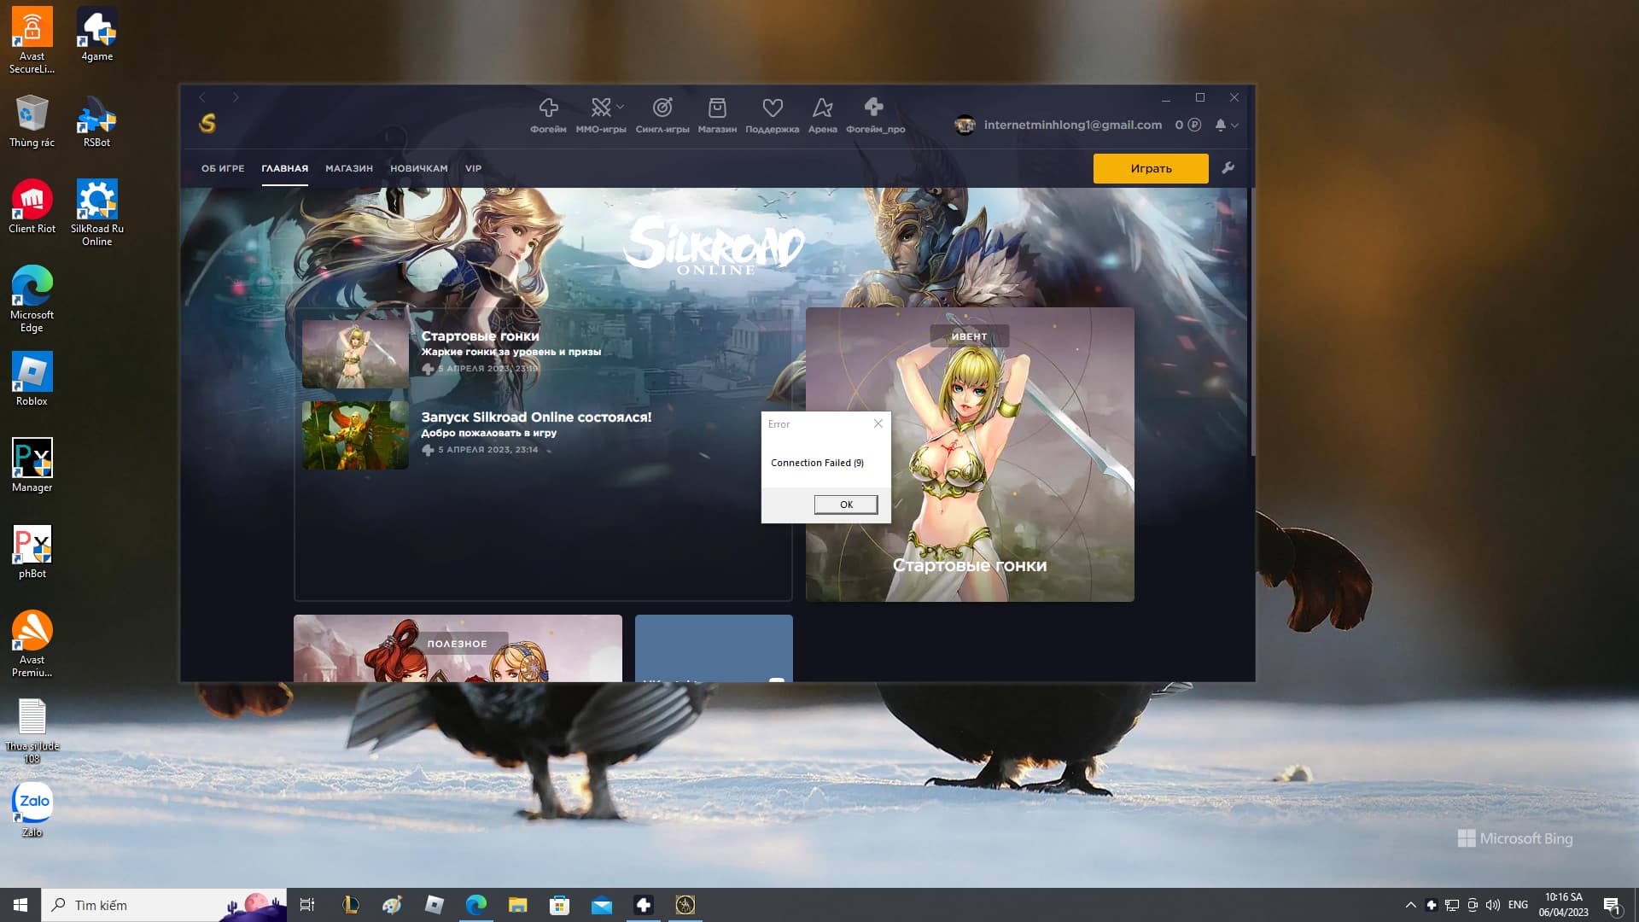Screen dimensions: 1639x922
Task: Open Стартовые гонки news thumbnail
Action: click(355, 354)
